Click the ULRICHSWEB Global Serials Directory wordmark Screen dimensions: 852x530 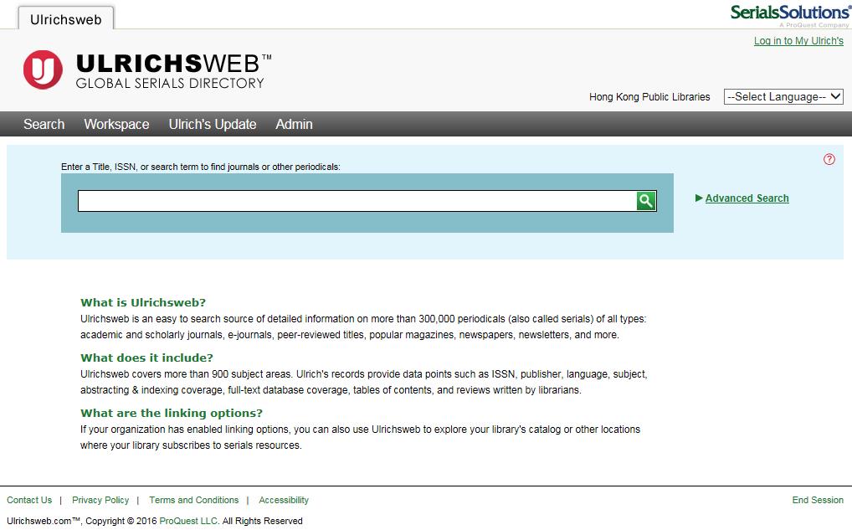tap(173, 71)
